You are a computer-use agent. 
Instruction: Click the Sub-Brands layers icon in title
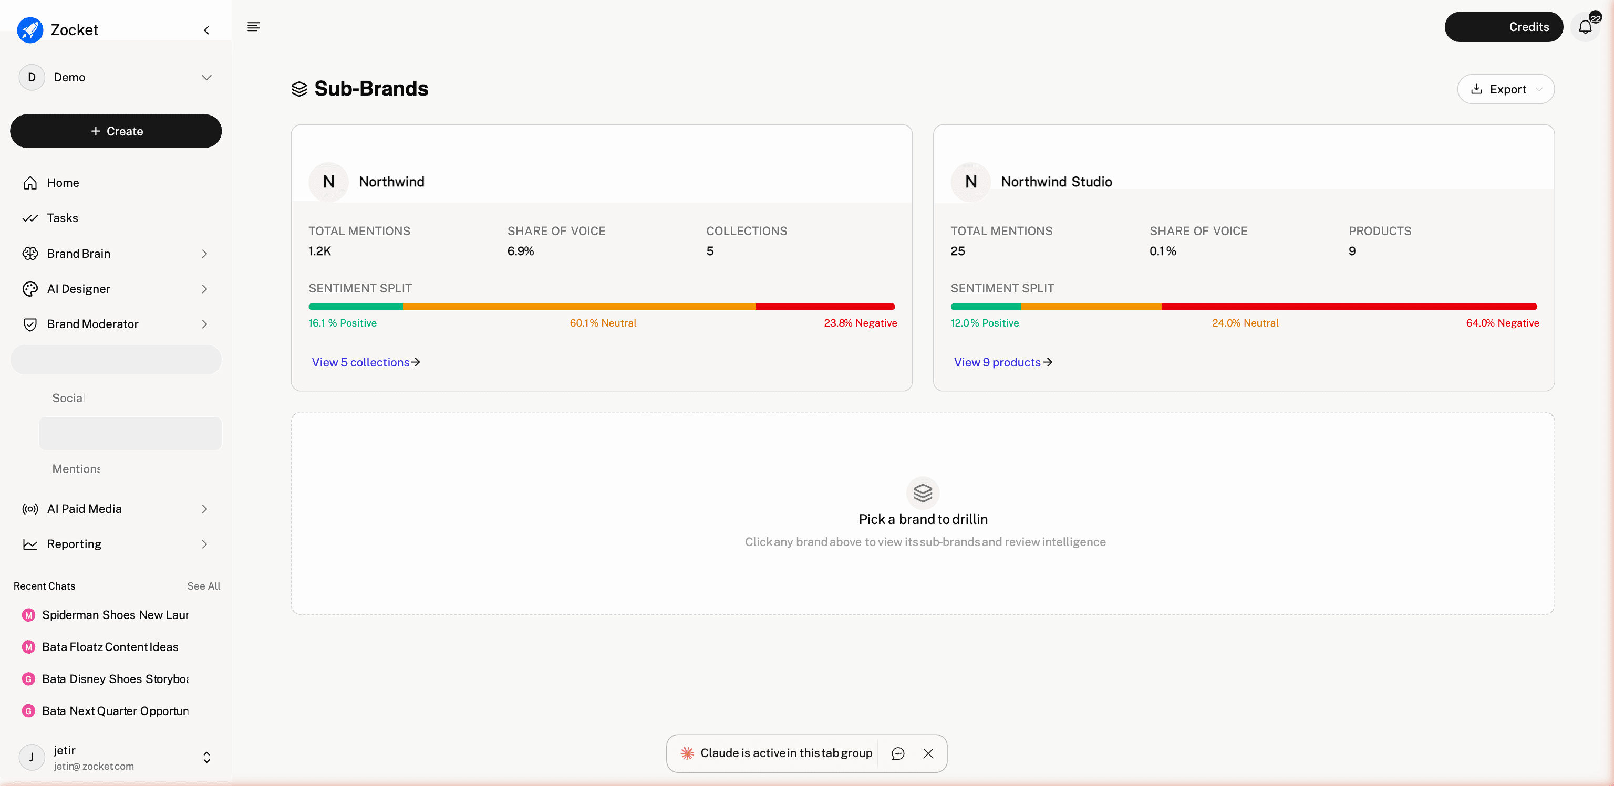coord(299,89)
